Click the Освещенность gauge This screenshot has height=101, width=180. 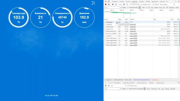tap(62, 17)
